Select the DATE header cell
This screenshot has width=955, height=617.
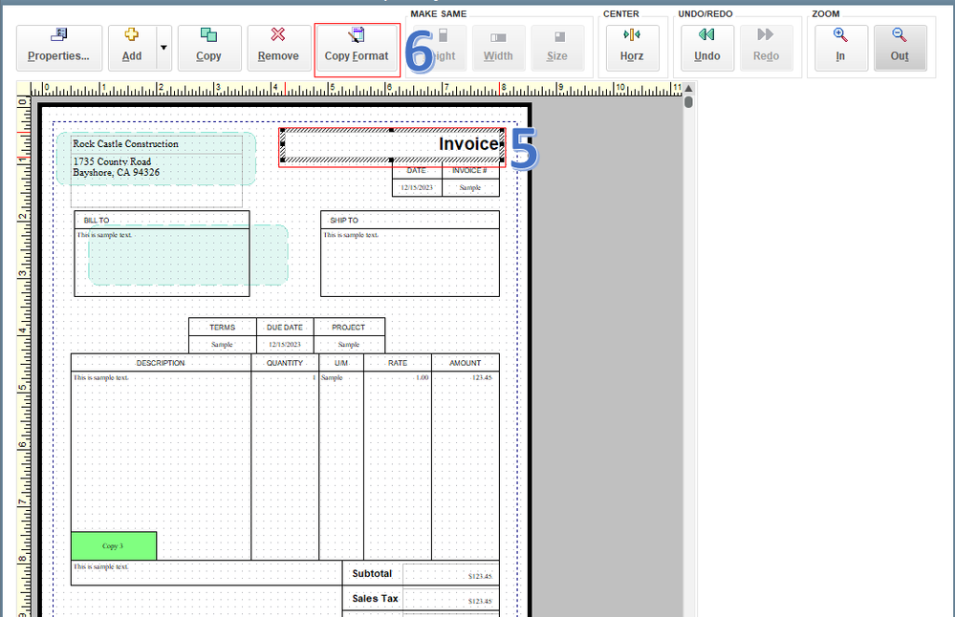click(x=417, y=171)
